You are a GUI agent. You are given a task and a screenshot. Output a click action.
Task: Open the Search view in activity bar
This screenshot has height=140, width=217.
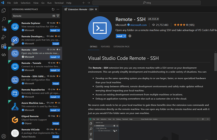coord(4,19)
